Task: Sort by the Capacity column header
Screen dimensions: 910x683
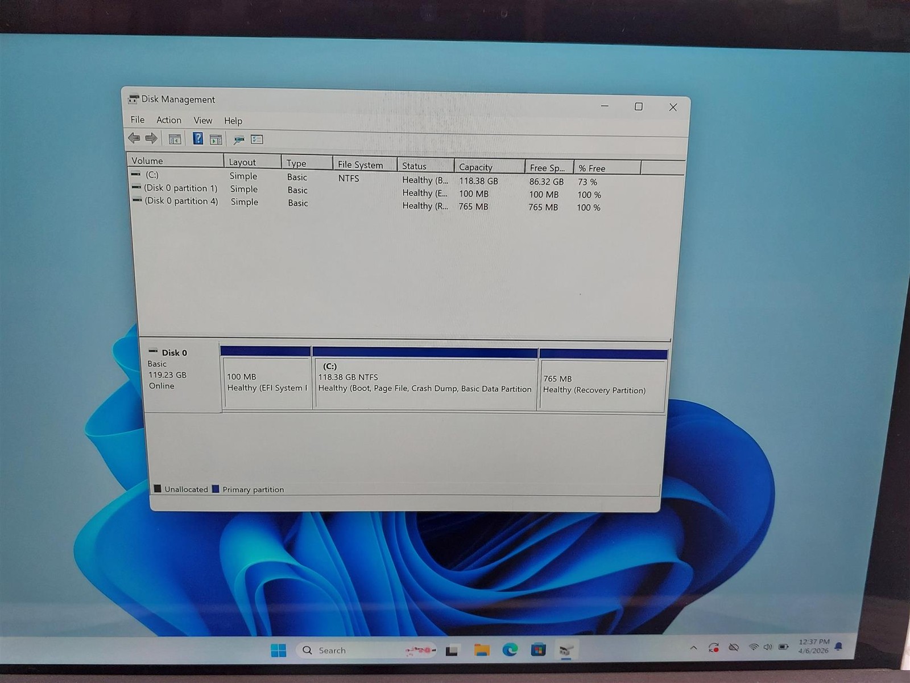Action: (x=490, y=167)
